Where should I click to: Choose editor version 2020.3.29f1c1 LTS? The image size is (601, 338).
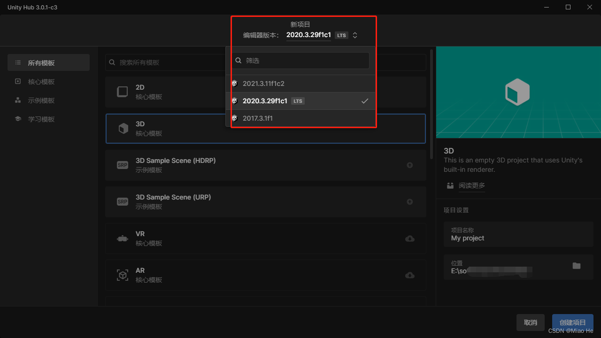[300, 101]
